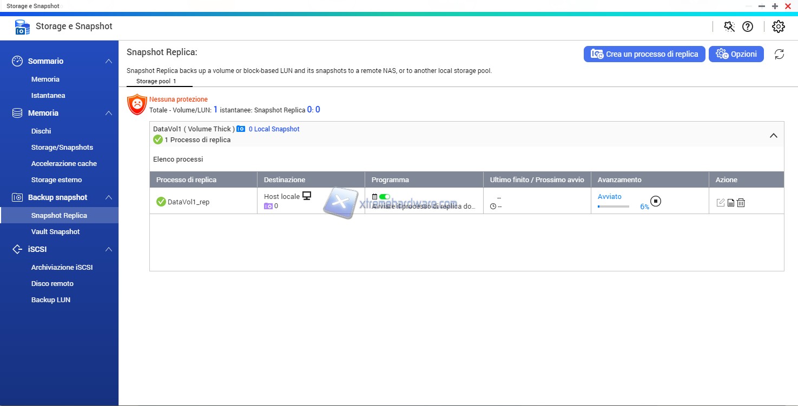798x406 pixels.
Task: Collapse the Sommario sidebar group
Action: [109, 61]
